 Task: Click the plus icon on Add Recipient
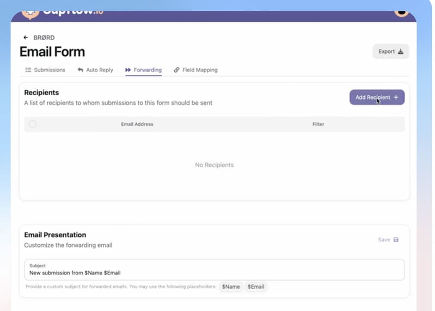(396, 97)
